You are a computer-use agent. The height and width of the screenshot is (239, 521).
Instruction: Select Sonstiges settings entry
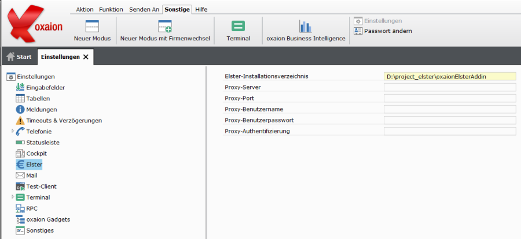[40, 230]
